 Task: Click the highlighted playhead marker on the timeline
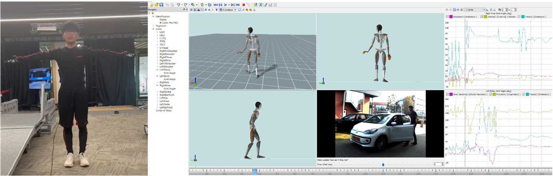point(254,171)
